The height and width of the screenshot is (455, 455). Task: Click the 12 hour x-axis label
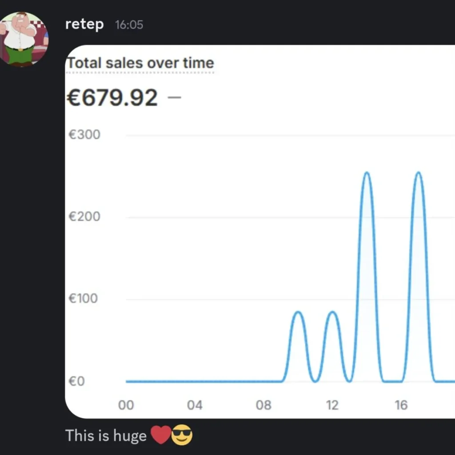[332, 405]
